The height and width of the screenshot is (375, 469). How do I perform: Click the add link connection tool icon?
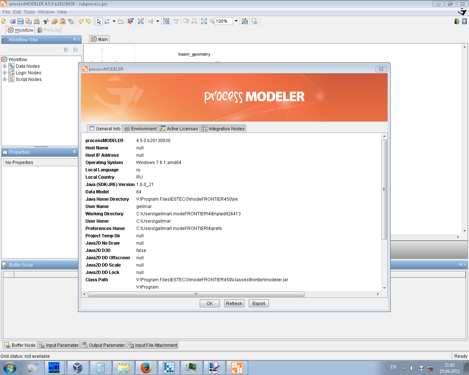tap(107, 21)
